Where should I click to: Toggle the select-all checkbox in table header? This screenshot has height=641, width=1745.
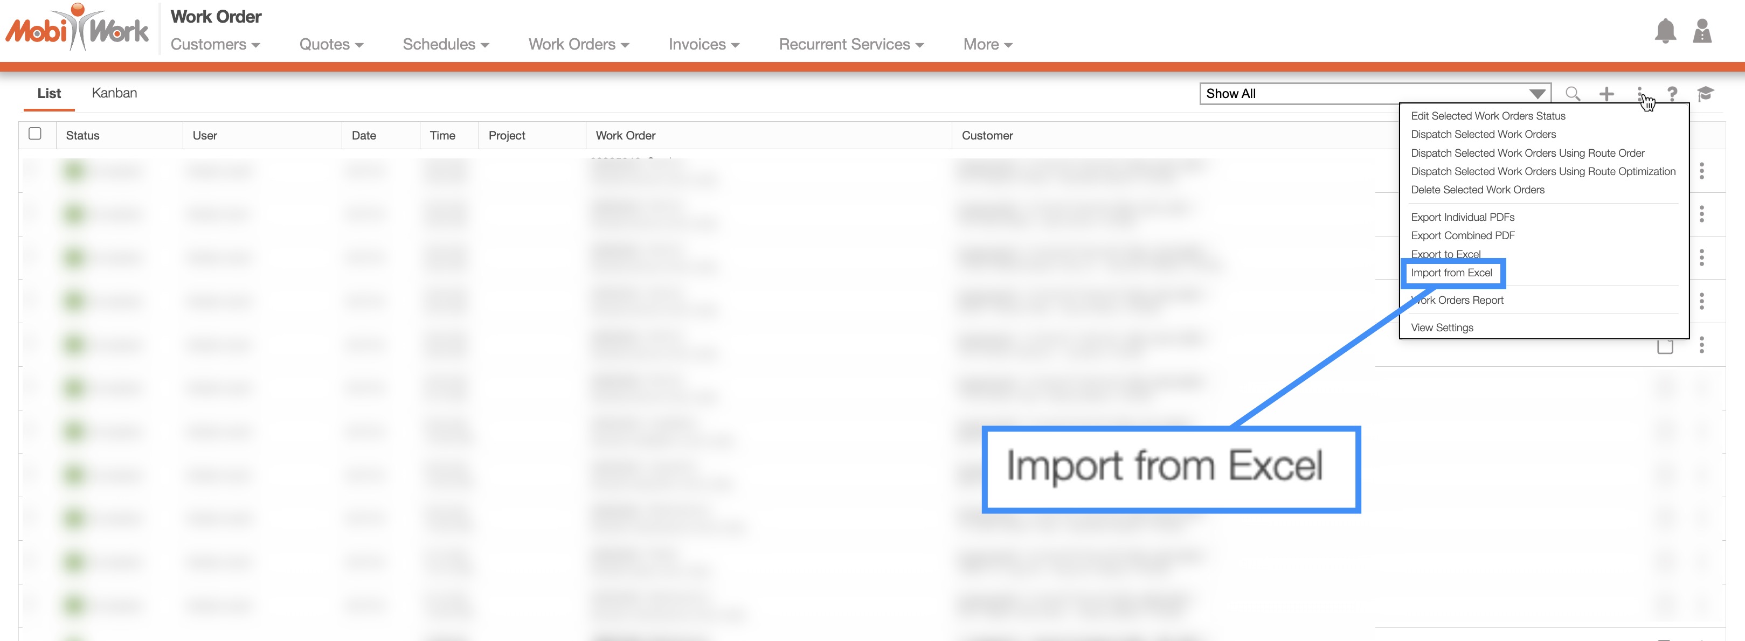[x=35, y=134]
